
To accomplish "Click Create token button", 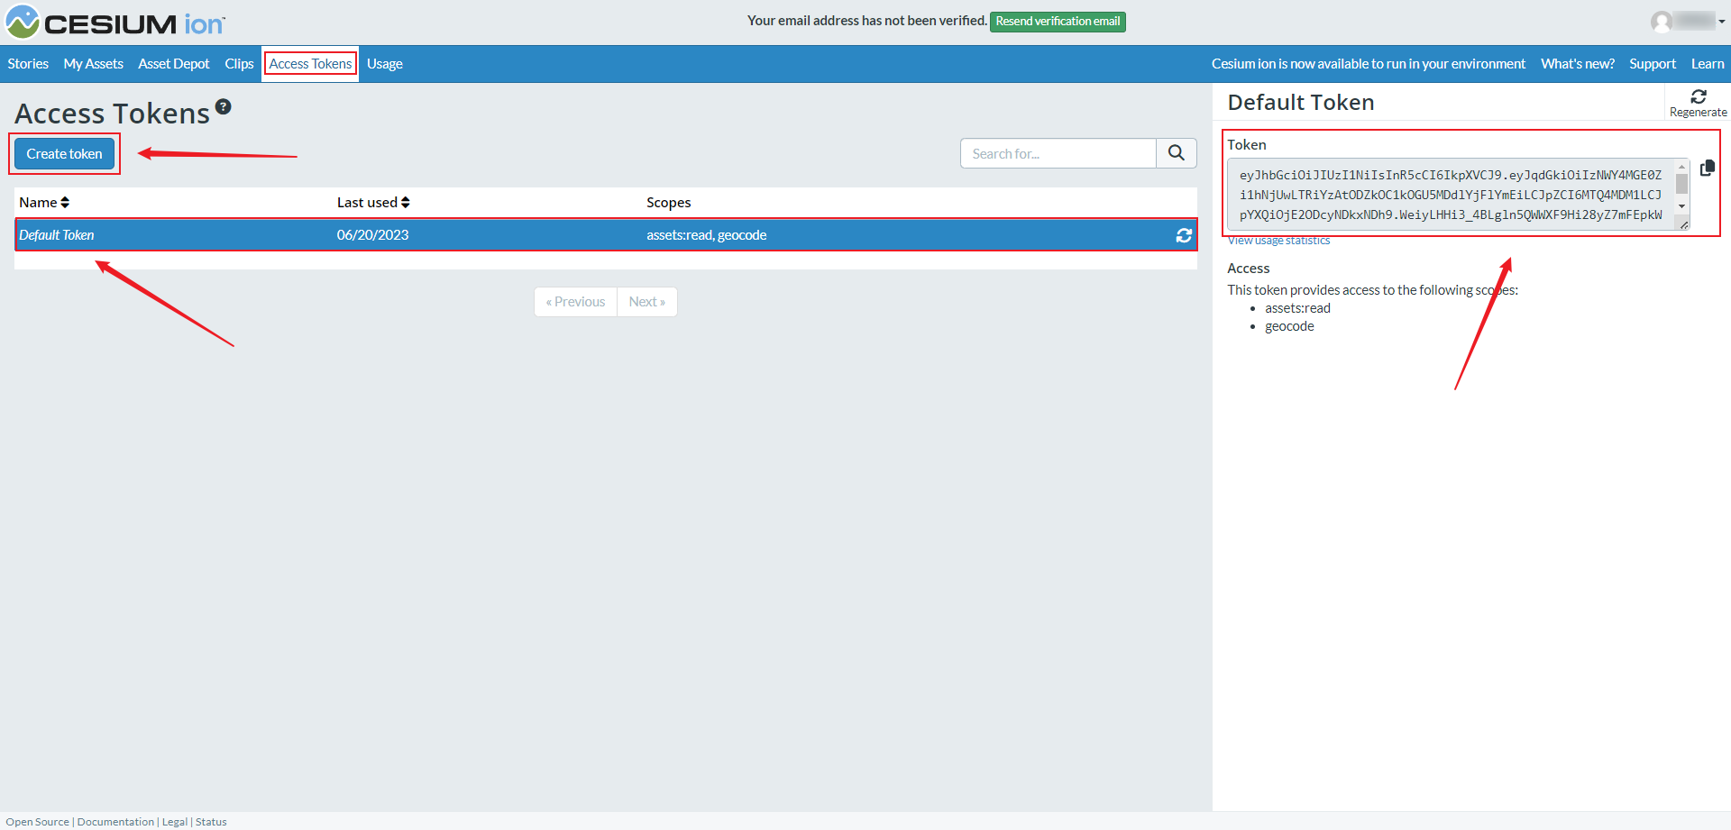I will coord(65,154).
